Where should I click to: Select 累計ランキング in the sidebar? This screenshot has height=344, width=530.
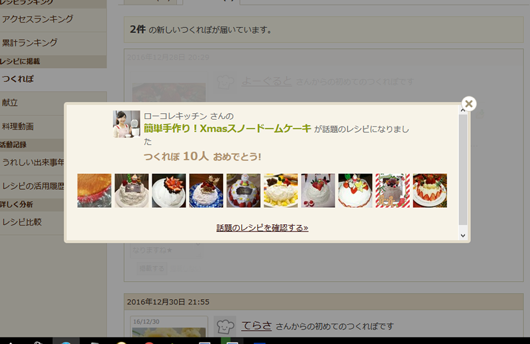30,42
